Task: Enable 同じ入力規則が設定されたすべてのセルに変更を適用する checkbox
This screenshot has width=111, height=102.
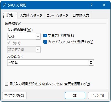Action: [x=6, y=84]
